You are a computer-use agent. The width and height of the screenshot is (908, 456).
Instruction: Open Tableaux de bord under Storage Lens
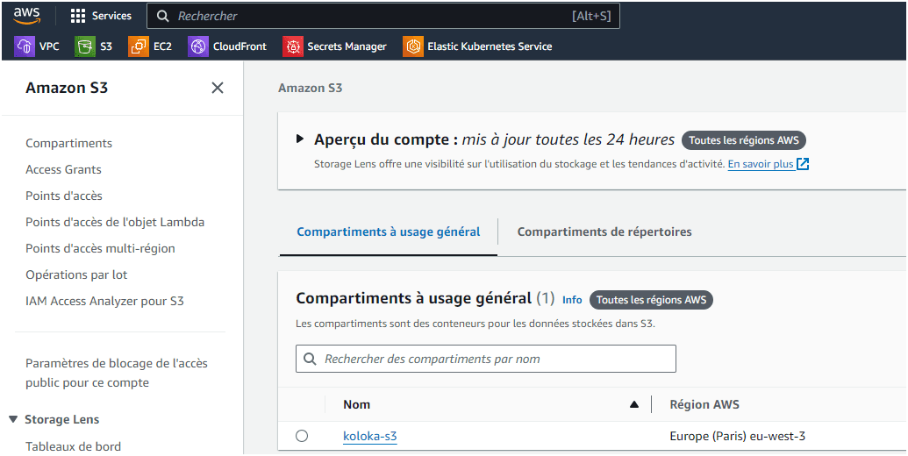click(x=73, y=446)
